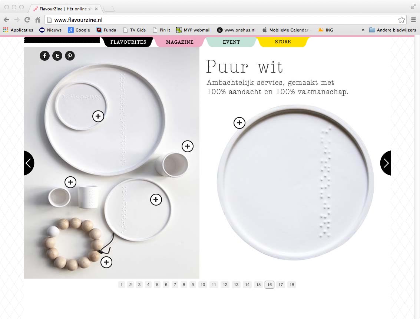The height and width of the screenshot is (319, 420).
Task: Open the Funda bookmark
Action: tap(106, 30)
